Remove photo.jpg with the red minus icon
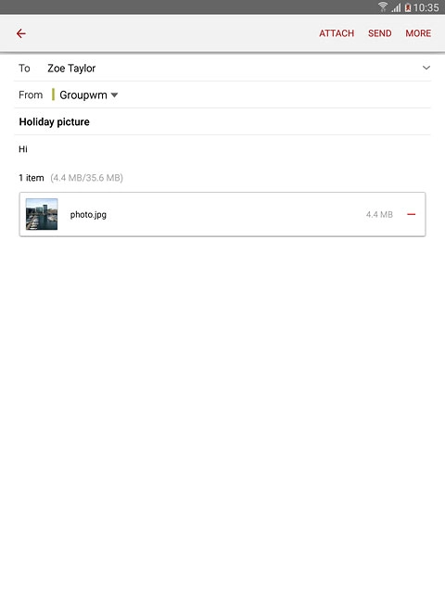The width and height of the screenshot is (445, 593). coord(412,214)
